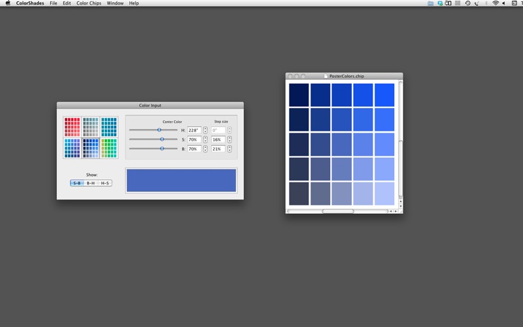Click the saturation step size stepper
The height and width of the screenshot is (327, 523).
click(x=229, y=139)
